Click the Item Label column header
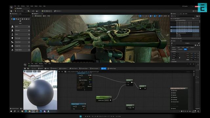 pos(177,18)
